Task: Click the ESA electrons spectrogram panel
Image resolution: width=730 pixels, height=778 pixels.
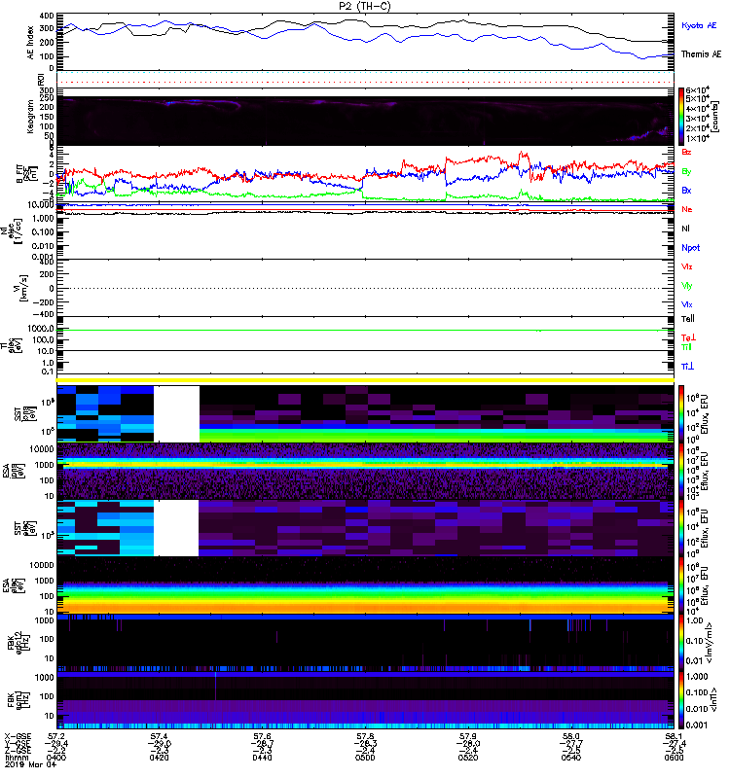Action: [365, 586]
